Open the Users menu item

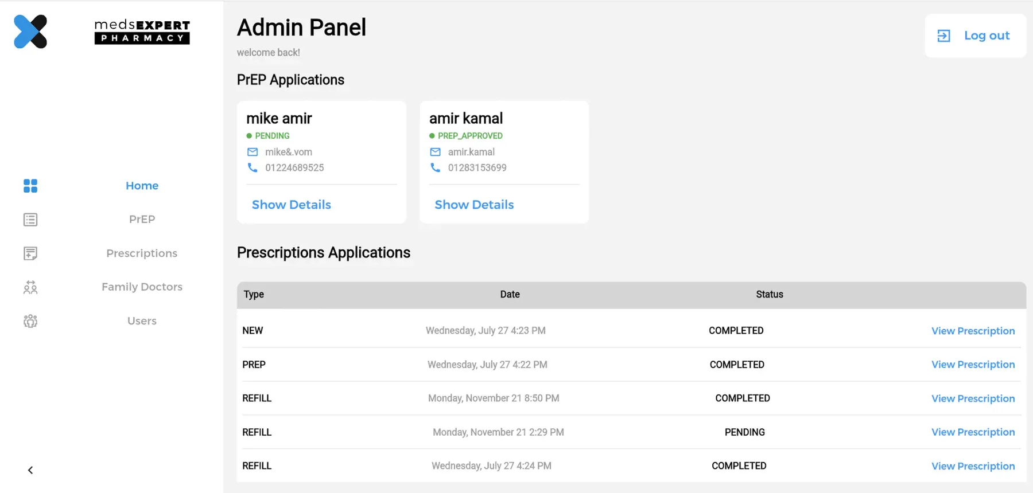click(142, 321)
